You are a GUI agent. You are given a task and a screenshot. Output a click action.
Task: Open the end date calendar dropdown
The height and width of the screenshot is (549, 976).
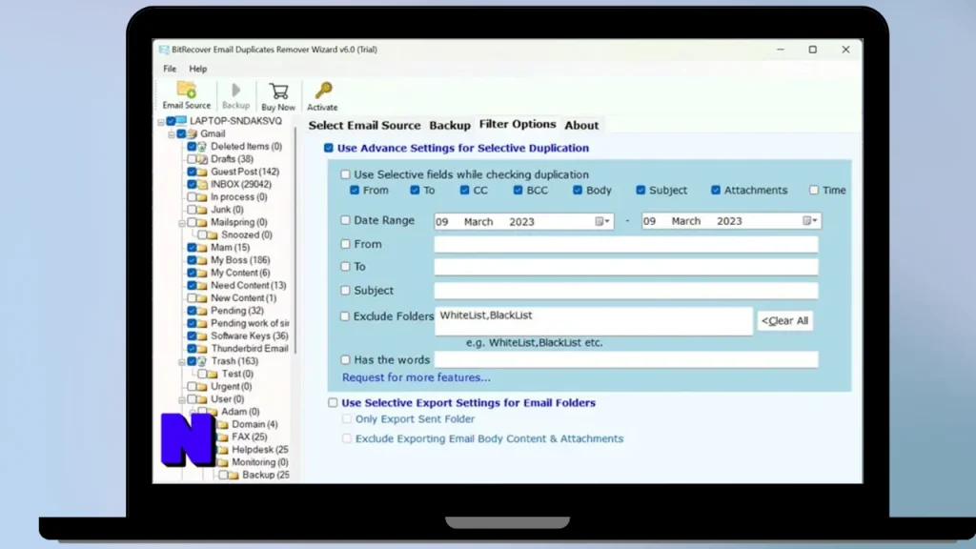(x=810, y=220)
